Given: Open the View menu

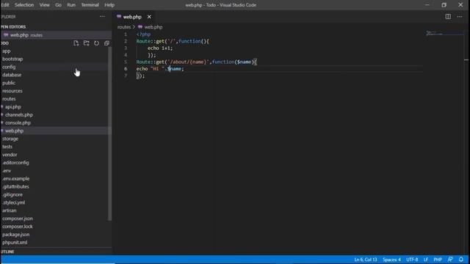Looking at the screenshot, I should pos(44,5).
